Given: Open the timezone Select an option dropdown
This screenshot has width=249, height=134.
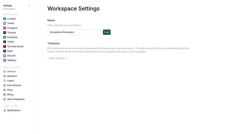Looking at the screenshot, I should click(59, 58).
